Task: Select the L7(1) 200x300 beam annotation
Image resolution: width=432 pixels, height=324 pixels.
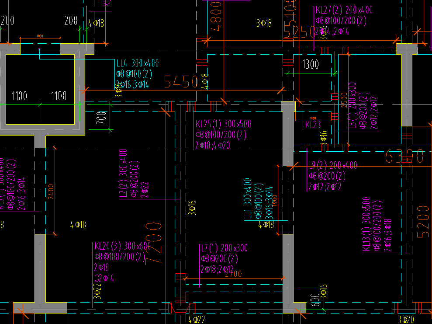Action: 224,248
